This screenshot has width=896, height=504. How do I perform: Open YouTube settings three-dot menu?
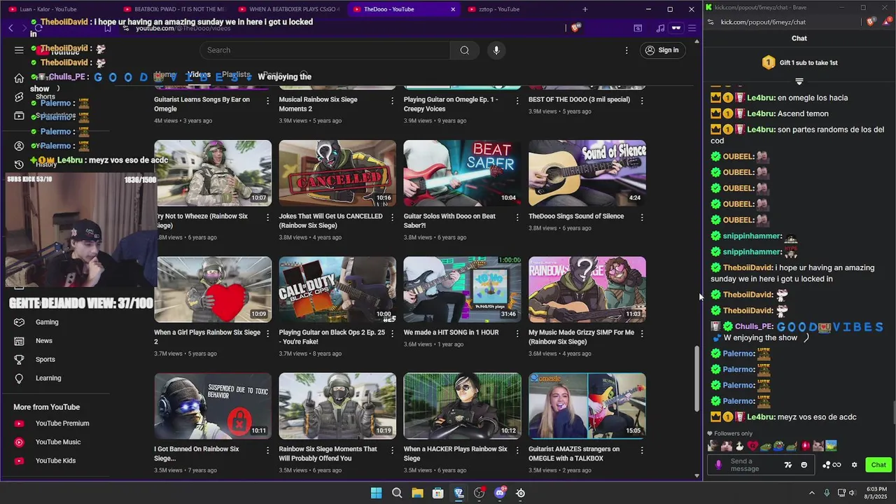[626, 50]
